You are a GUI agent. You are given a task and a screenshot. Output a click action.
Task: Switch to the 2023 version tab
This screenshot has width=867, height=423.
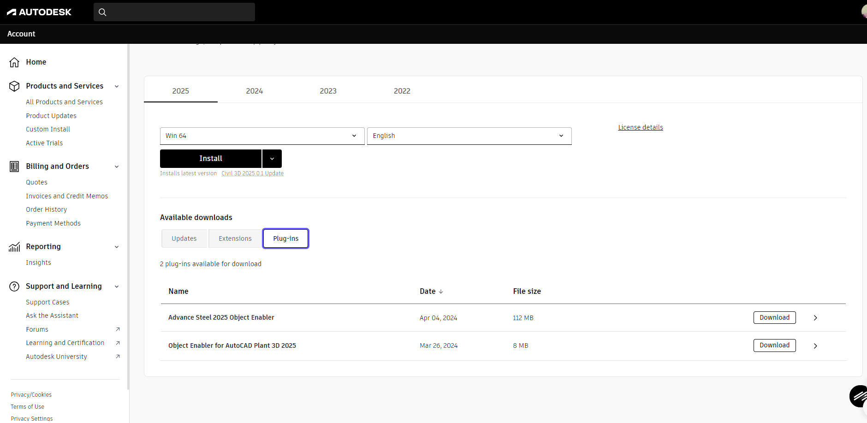328,91
